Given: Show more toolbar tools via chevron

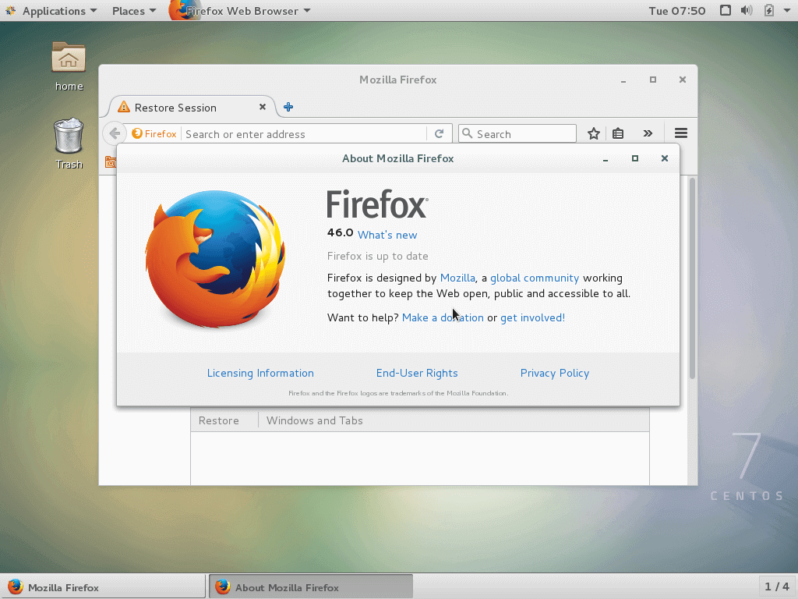Looking at the screenshot, I should point(648,134).
